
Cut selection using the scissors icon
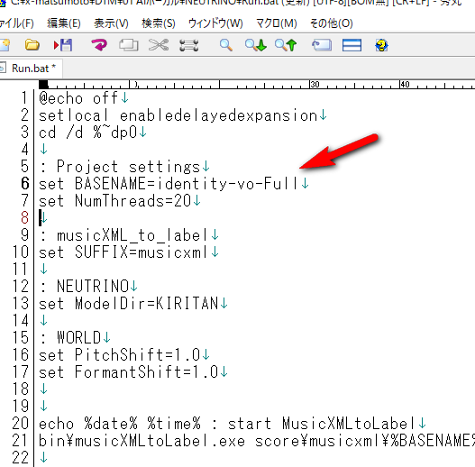(159, 45)
